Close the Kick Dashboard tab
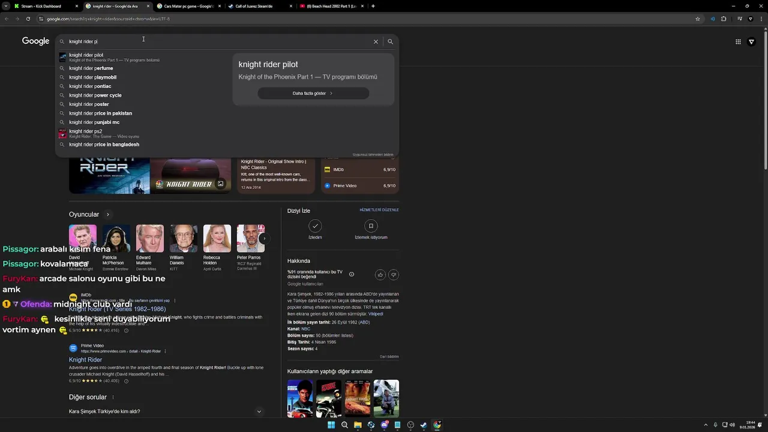768x432 pixels. (77, 6)
